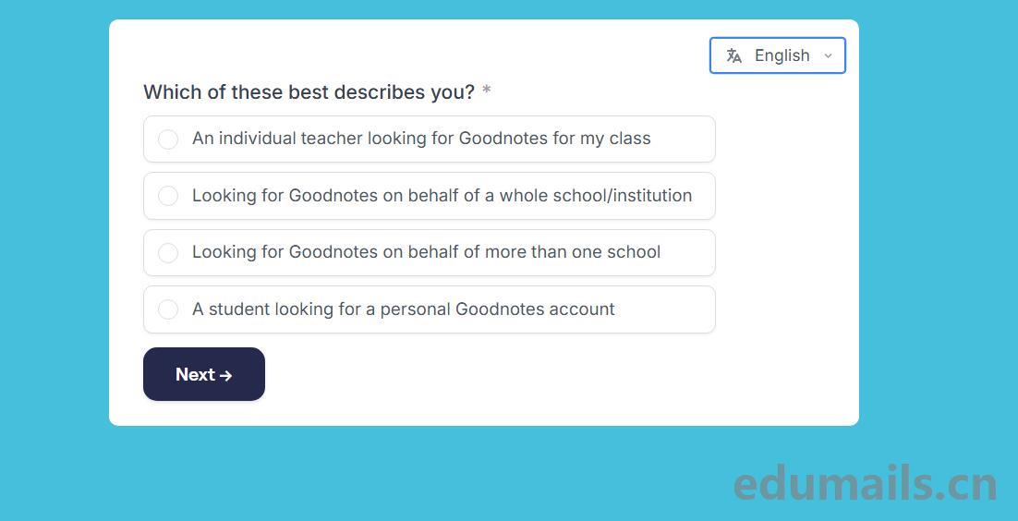Click the 'Next' word on the dark button

pos(195,374)
